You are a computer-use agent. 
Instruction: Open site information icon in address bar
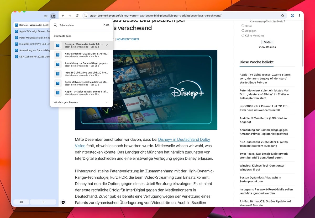click(86, 16)
